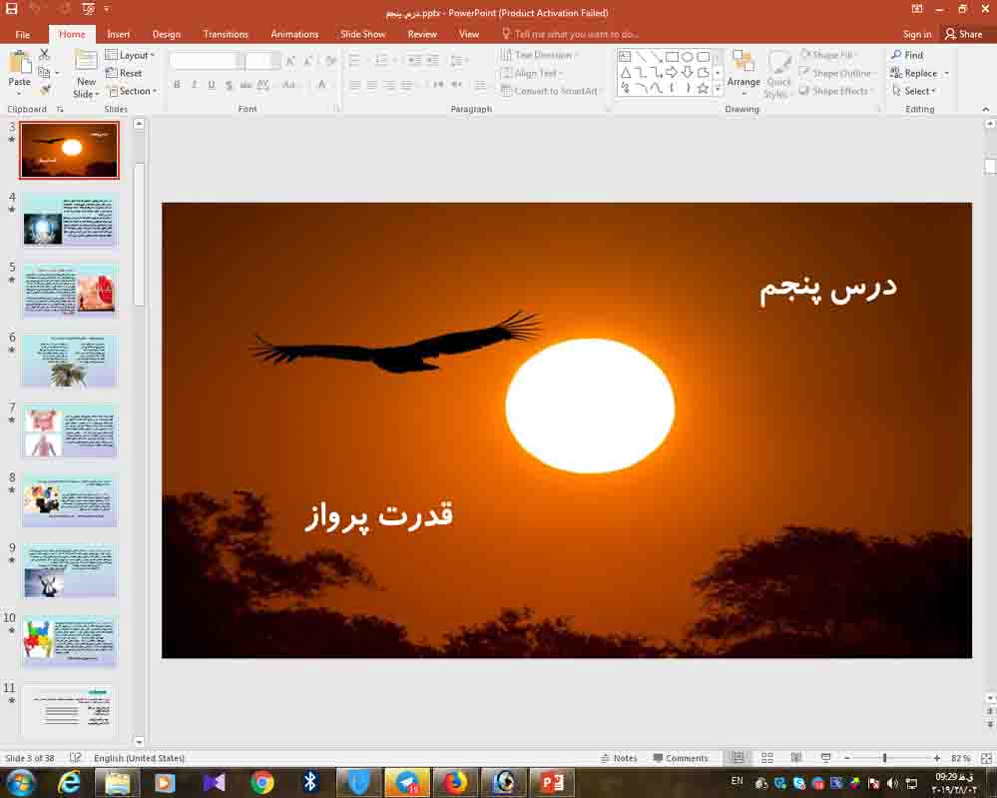Viewport: 997px width, 798px height.
Task: Switch to Slide Sorter view icon
Action: coord(767,757)
